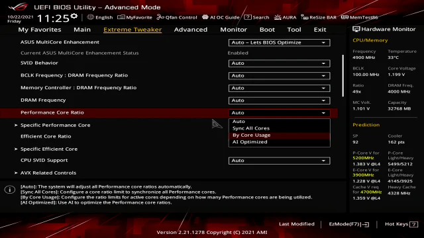The height and width of the screenshot is (238, 424).
Task: Open the My Favorites tab
Action: [40, 29]
